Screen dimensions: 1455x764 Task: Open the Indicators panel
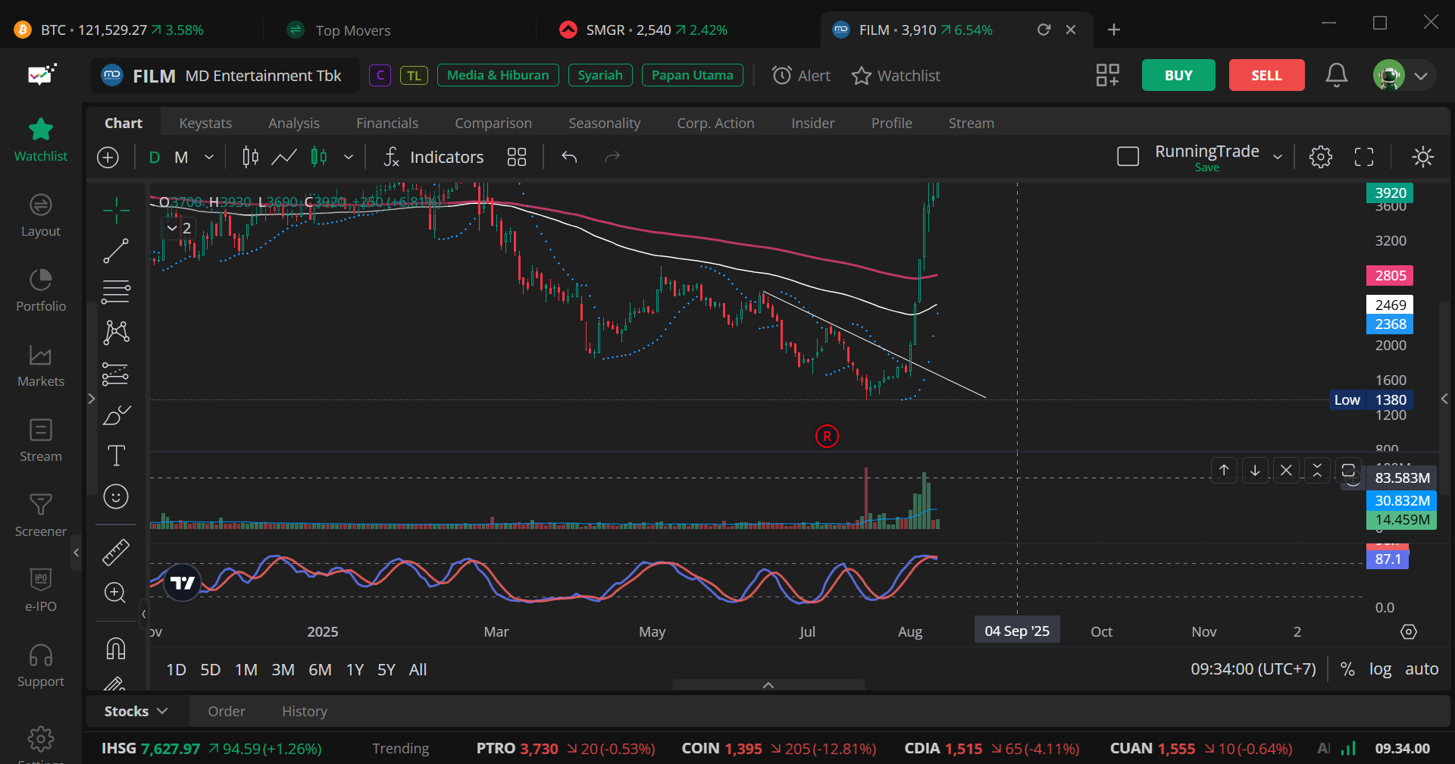433,157
